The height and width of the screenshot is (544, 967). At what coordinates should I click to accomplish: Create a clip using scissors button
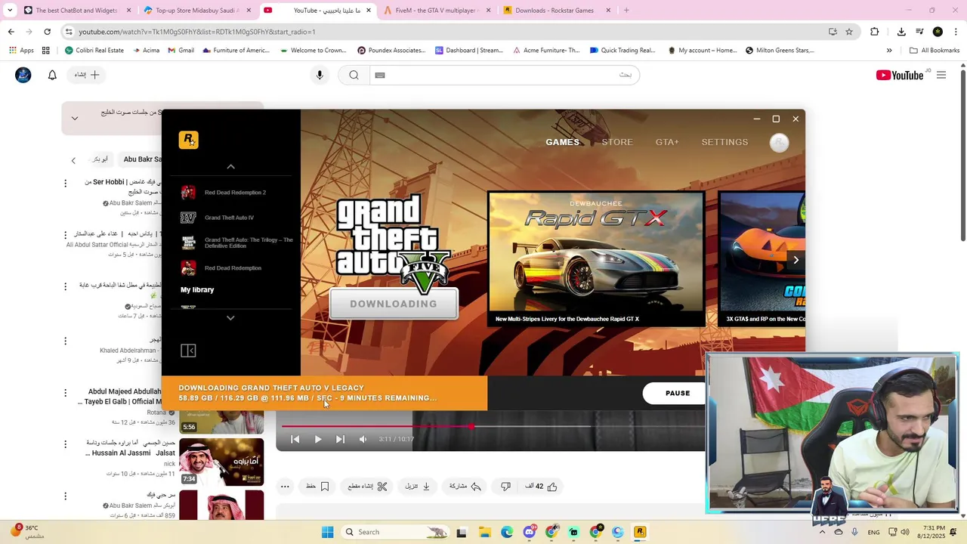pyautogui.click(x=367, y=487)
